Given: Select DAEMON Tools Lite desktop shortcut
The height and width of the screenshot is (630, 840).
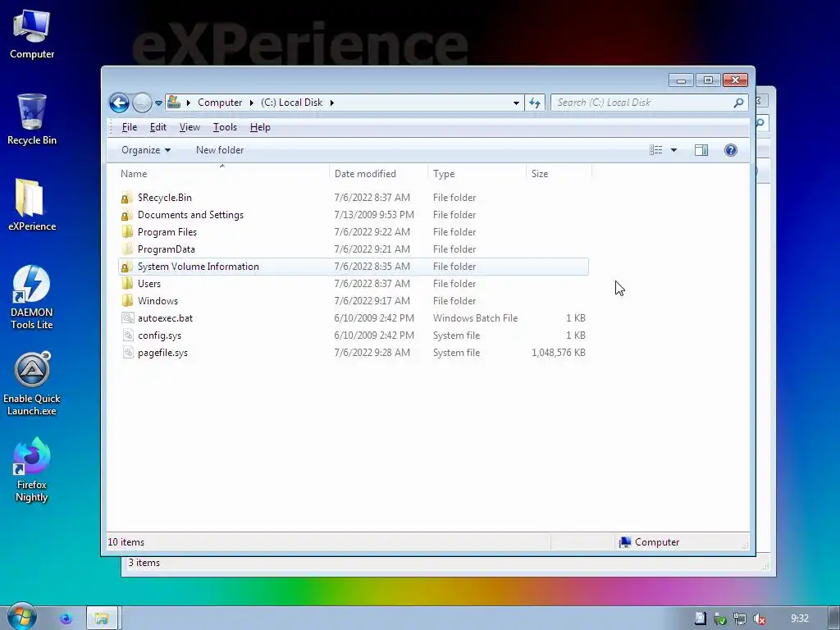Looking at the screenshot, I should [x=32, y=297].
